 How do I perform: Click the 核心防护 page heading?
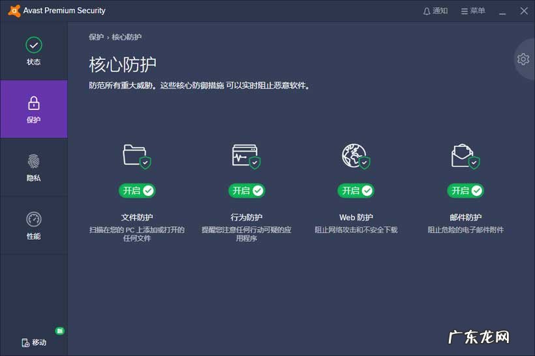coord(123,64)
